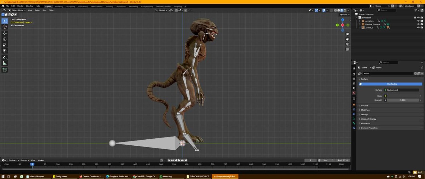The image size is (425, 179).
Task: Open the File menu
Action: 7,6
